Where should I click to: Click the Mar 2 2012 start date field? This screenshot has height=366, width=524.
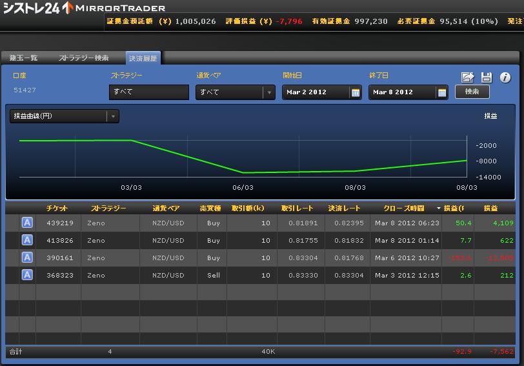316,92
